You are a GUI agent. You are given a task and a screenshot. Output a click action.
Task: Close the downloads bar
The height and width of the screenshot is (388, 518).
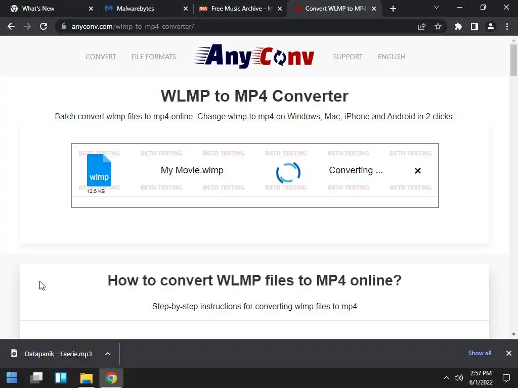point(509,353)
